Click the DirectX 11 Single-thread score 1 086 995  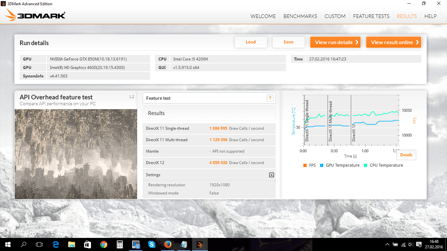tap(218, 128)
